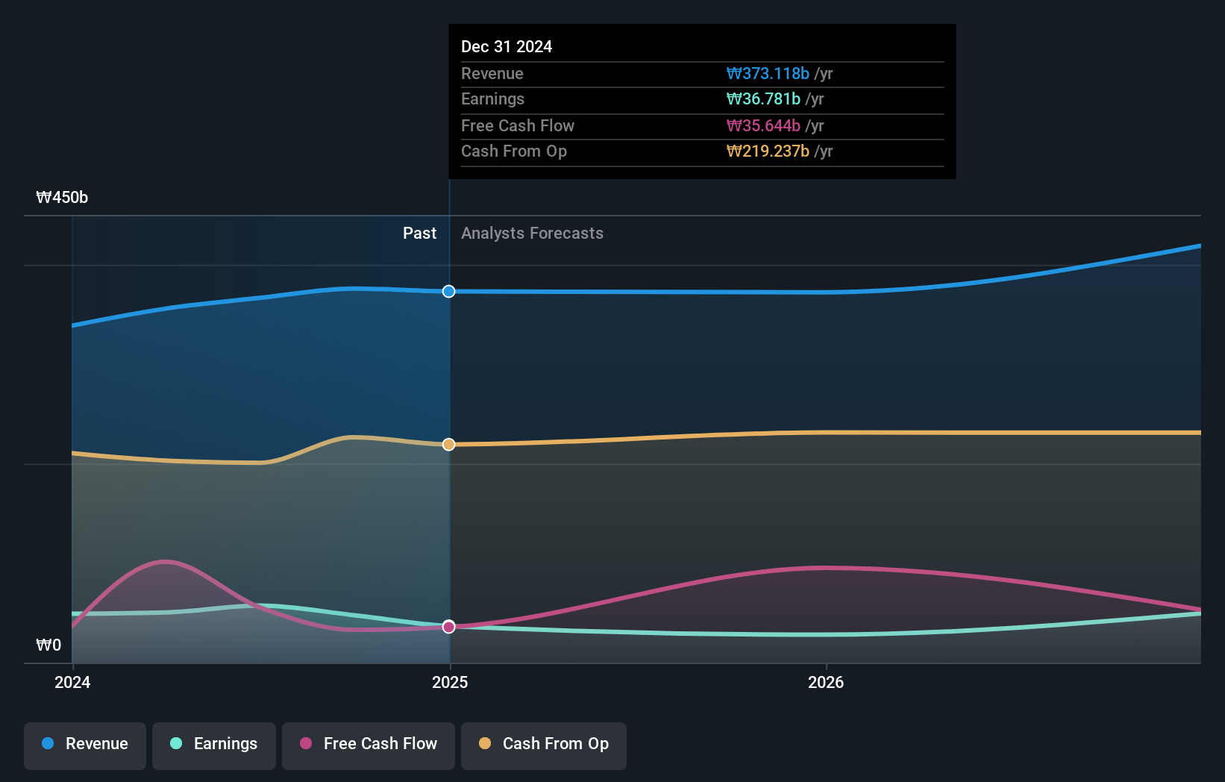This screenshot has height=782, width=1225.
Task: Click the Cash From Op marker on the divider
Action: (x=448, y=444)
